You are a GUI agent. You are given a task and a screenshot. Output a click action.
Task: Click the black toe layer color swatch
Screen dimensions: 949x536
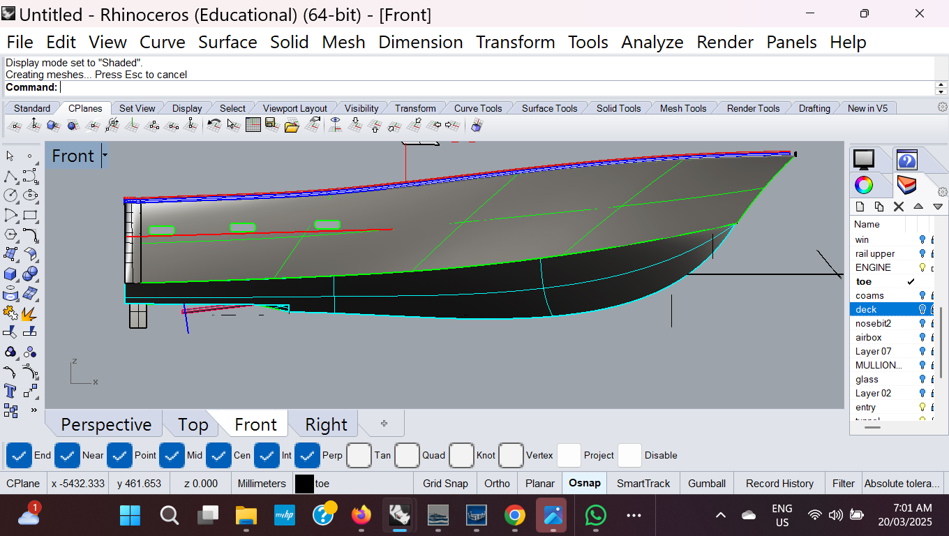(304, 483)
